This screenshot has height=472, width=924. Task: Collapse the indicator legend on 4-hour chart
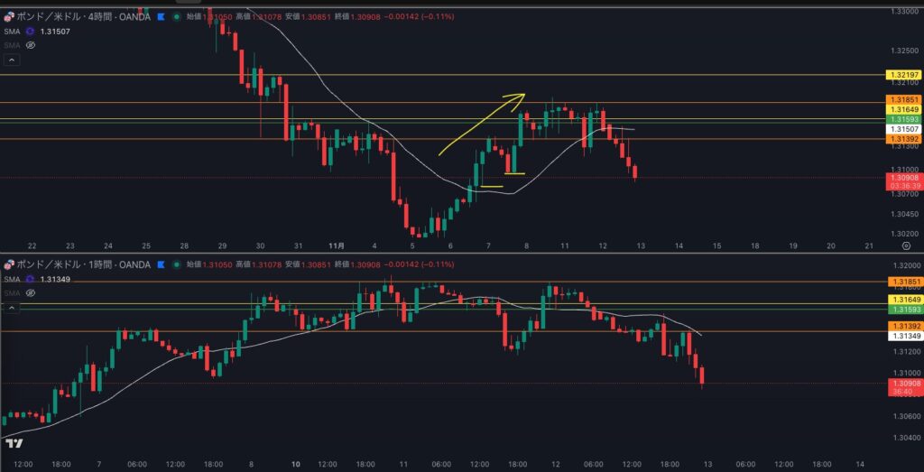coord(12,60)
